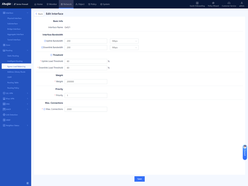Open the Uplink Bandwidth unit dropdown
The height and width of the screenshot is (186, 248).
(124, 41)
